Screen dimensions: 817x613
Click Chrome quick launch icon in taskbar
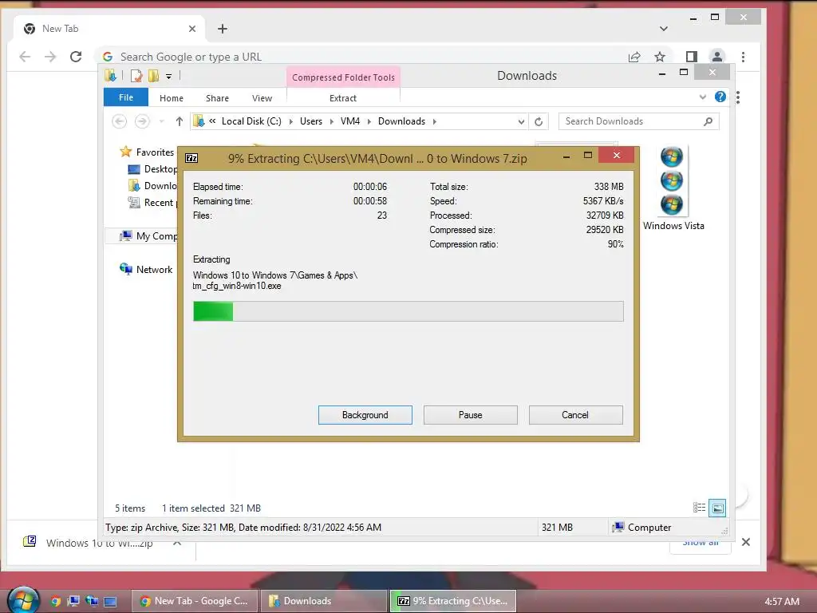[55, 601]
